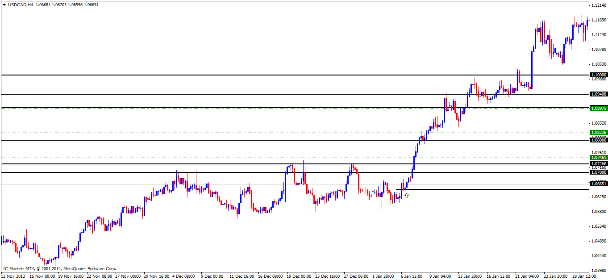The height and width of the screenshot is (280, 608).
Task: Click the small triangle before USDCAD,H4
Action: point(4,4)
